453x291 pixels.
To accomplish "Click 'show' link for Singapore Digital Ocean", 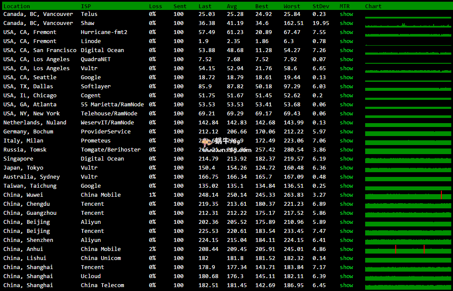I will [x=346, y=159].
